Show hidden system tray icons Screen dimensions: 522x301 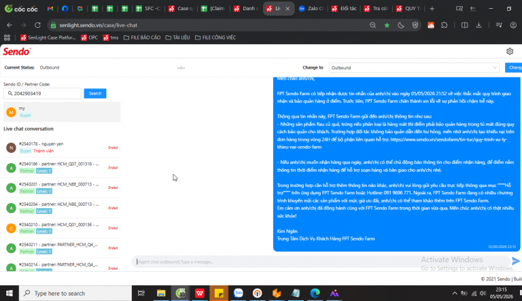[455, 293]
